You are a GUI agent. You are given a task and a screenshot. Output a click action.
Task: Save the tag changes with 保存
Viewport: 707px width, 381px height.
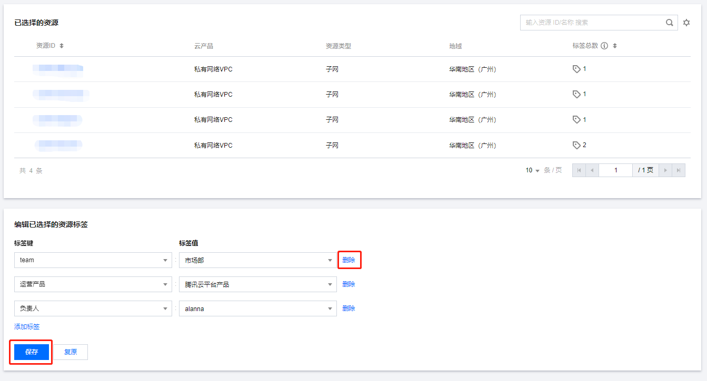point(32,352)
